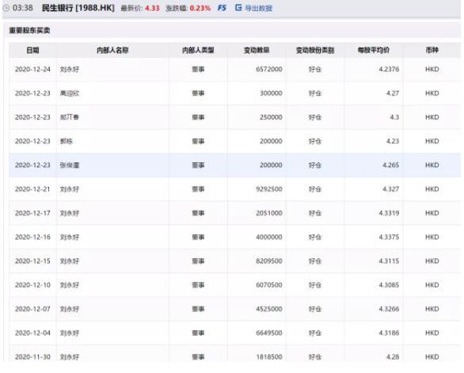464x373 pixels.
Task: Select the 2020-11-30 row at the bottom
Action: [x=235, y=356]
